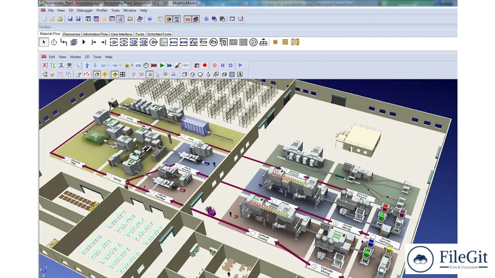Open the dropdown next to blue left arrow
The height and width of the screenshot is (278, 495).
click(x=108, y=66)
